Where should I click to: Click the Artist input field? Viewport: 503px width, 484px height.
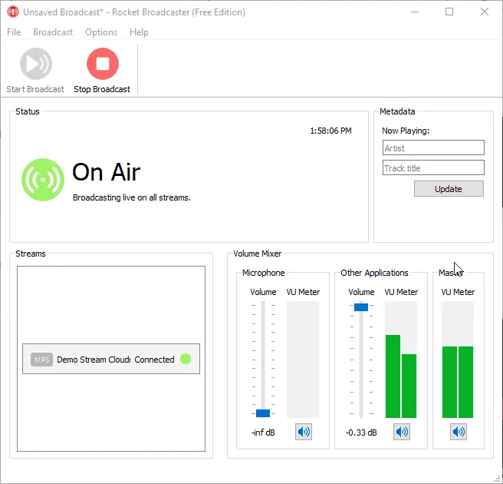click(433, 148)
